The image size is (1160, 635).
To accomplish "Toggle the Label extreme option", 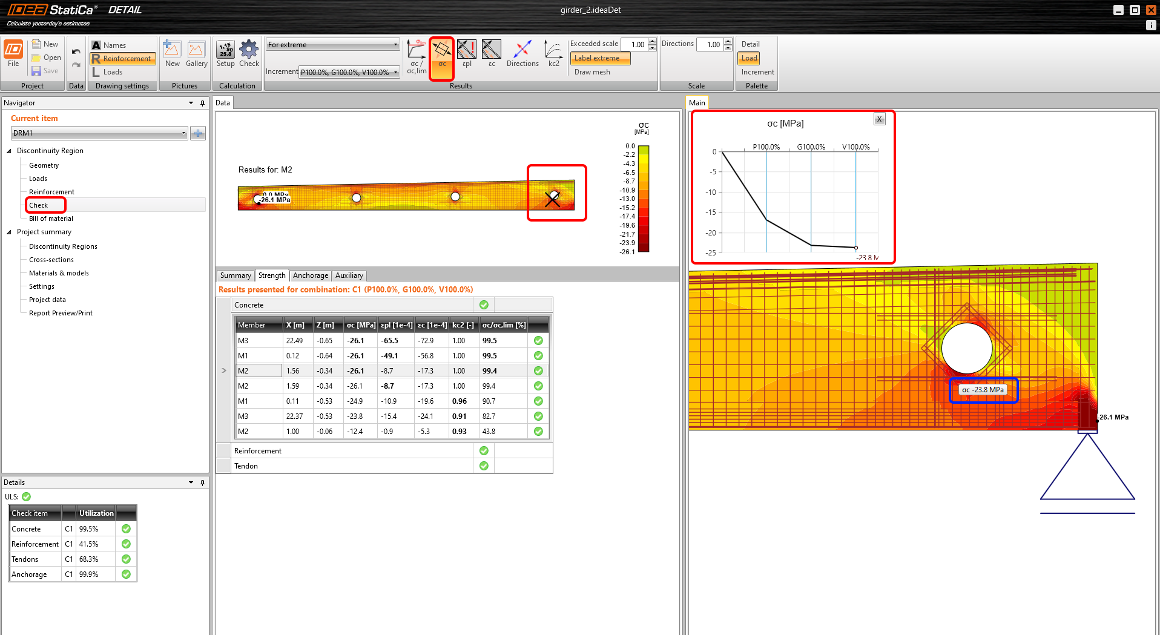I will 599,58.
